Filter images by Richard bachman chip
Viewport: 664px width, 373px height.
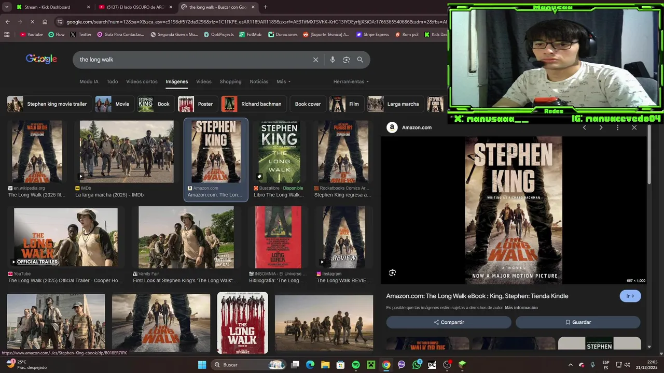pyautogui.click(x=254, y=104)
